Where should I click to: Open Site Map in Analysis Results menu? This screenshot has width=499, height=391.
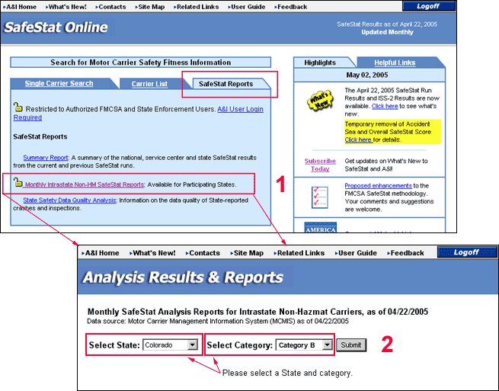pos(248,253)
